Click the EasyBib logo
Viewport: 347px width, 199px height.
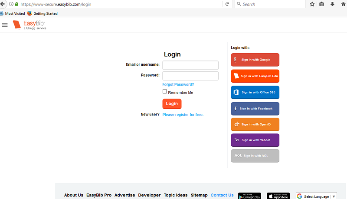tap(29, 25)
